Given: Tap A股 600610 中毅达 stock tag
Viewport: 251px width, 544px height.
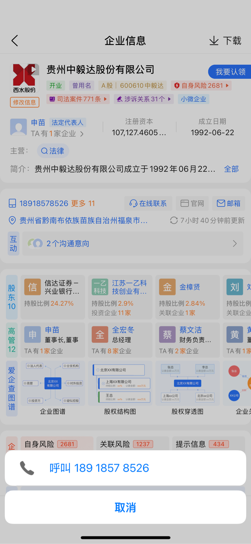Looking at the screenshot, I should [132, 85].
